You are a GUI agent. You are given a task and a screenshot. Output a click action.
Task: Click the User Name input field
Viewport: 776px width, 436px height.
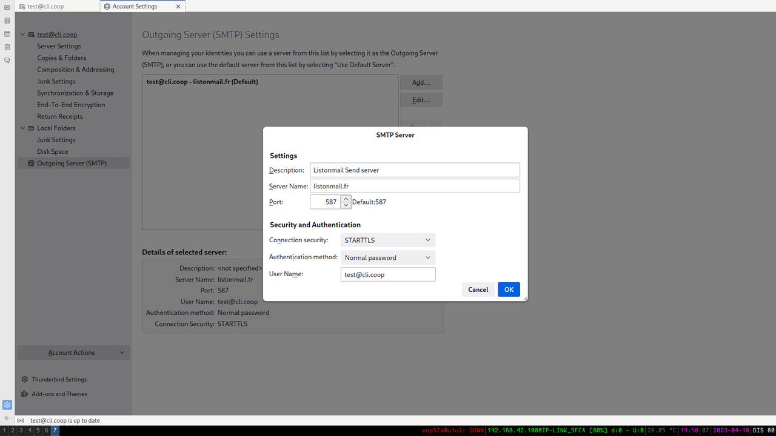click(x=388, y=274)
